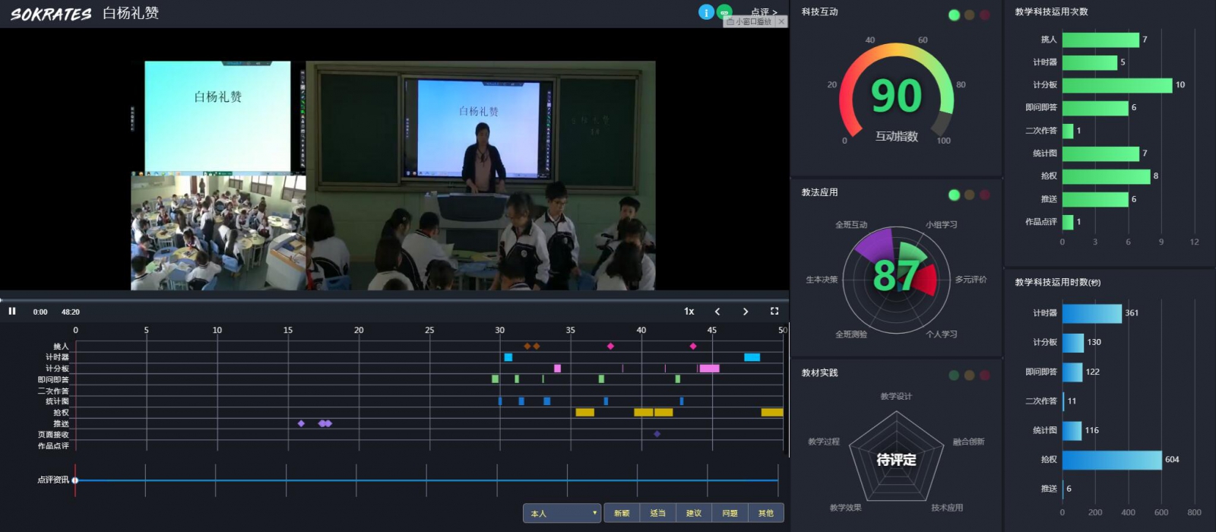Select the 新颖 comment tag
The image size is (1216, 532).
pyautogui.click(x=622, y=513)
